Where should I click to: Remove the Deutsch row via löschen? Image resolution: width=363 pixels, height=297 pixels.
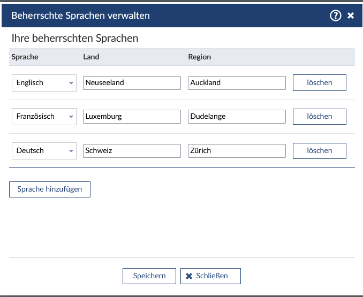point(319,151)
